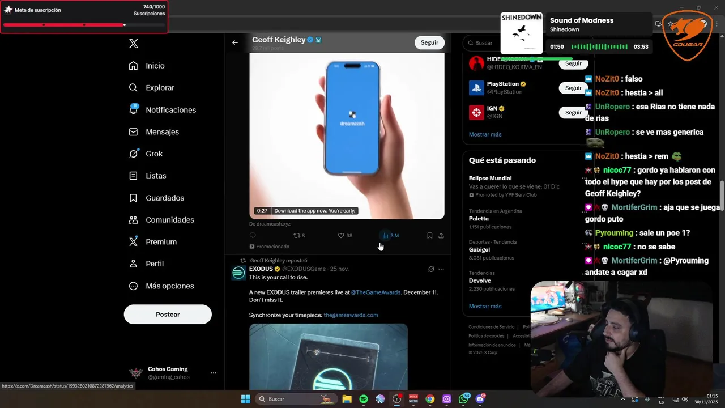
Task: Follow Geoff Keighley with the Seguir button
Action: [x=429, y=42]
